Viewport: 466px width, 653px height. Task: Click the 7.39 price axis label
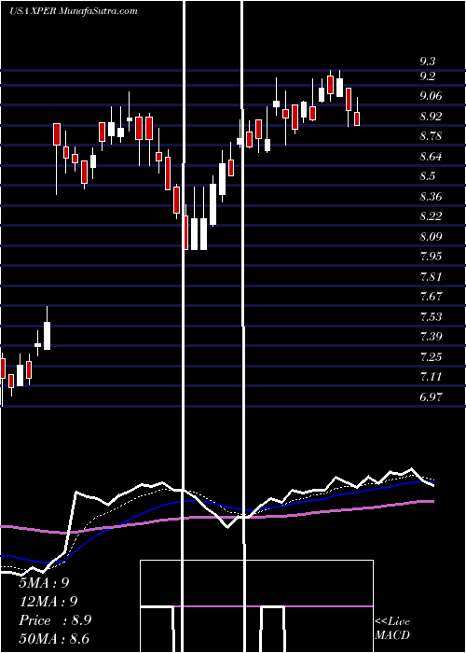pos(431,337)
